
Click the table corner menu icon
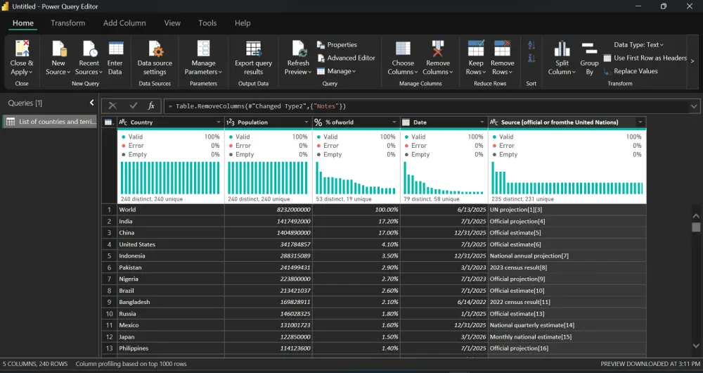[x=108, y=122]
